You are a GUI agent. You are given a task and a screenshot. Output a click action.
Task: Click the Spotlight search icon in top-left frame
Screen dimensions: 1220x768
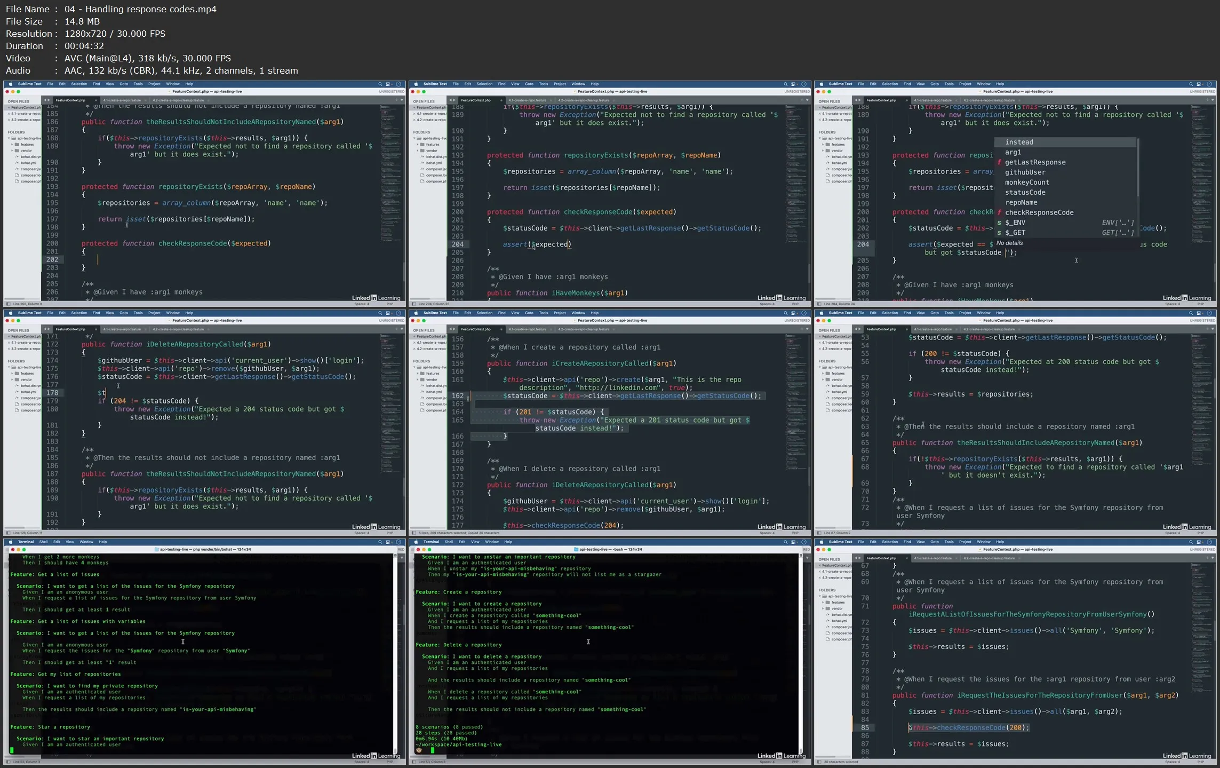[380, 84]
